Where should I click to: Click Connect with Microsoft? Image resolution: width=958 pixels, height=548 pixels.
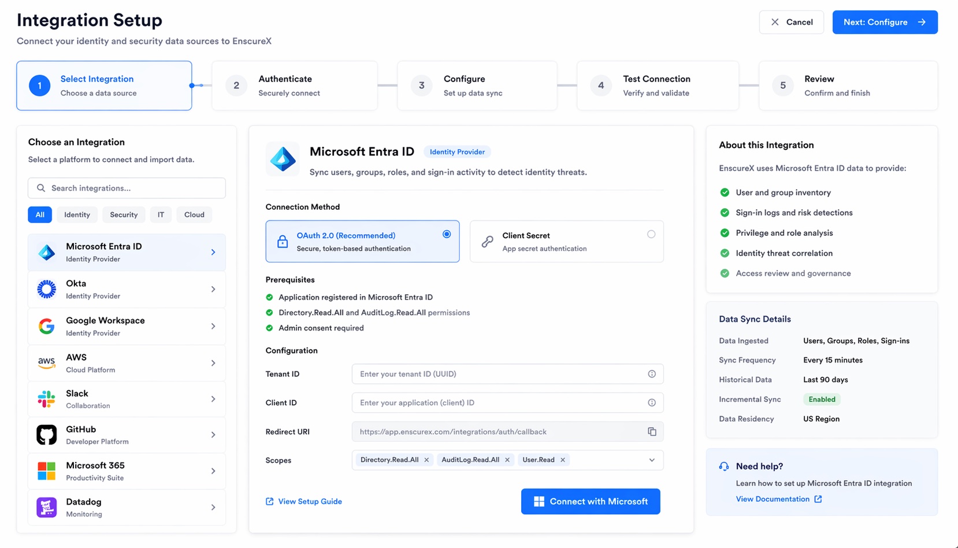[x=590, y=501]
